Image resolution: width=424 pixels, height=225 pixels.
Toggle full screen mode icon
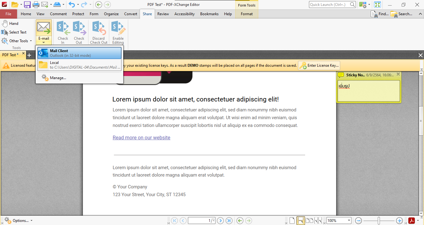(377, 5)
